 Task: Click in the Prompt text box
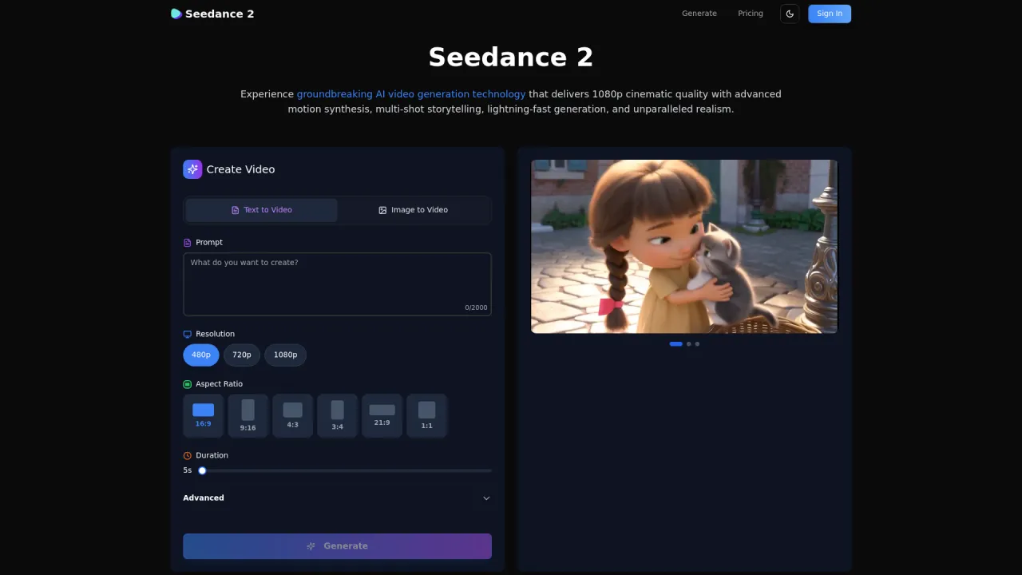click(x=337, y=284)
